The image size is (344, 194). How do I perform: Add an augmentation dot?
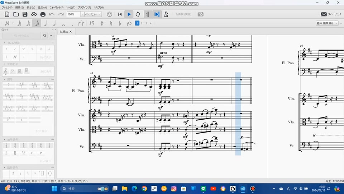tap(72, 25)
